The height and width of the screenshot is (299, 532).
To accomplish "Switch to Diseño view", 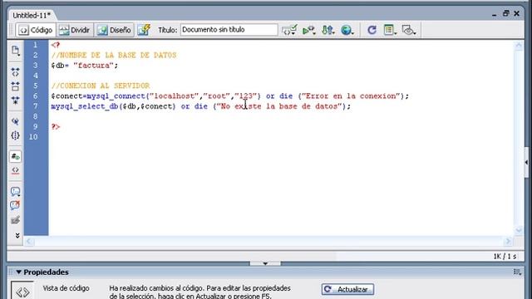I will tap(115, 30).
